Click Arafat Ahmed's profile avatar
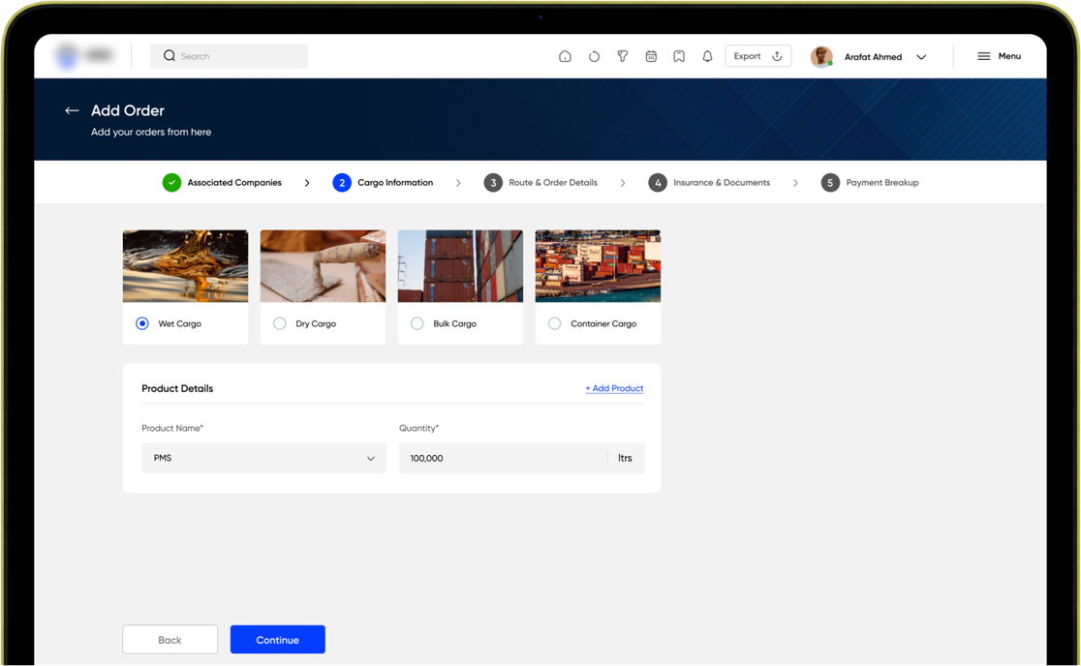1081x666 pixels. (x=821, y=56)
